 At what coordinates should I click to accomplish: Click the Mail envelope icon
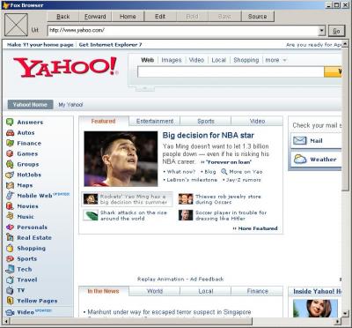(x=300, y=141)
